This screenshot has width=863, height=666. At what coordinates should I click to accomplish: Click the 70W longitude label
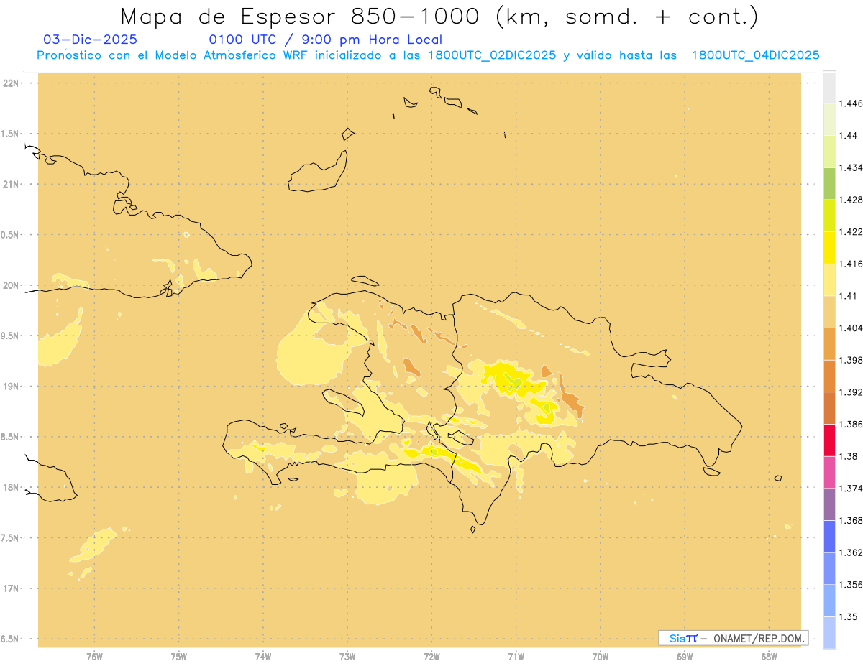tap(601, 656)
